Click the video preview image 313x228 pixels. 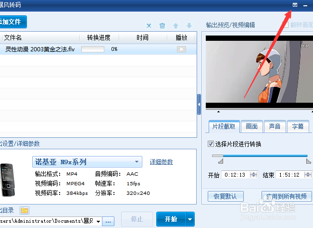coord(259,72)
